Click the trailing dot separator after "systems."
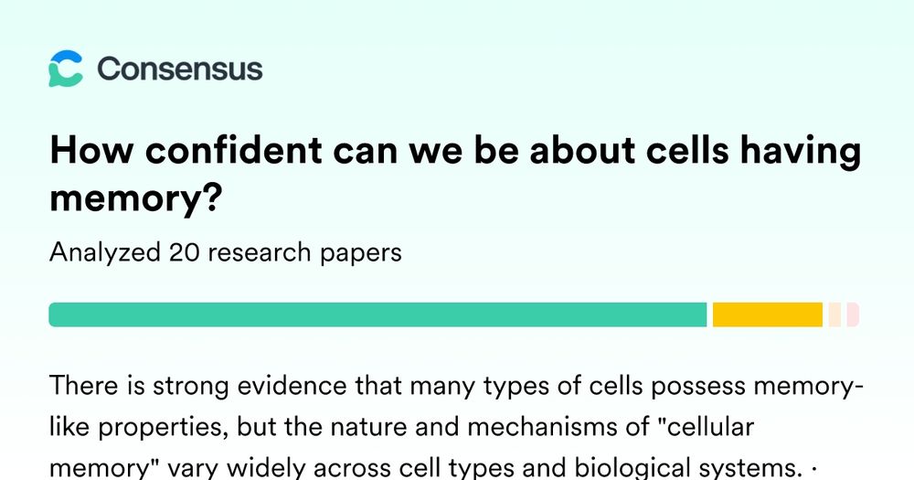This screenshot has height=480, width=914. tap(813, 468)
